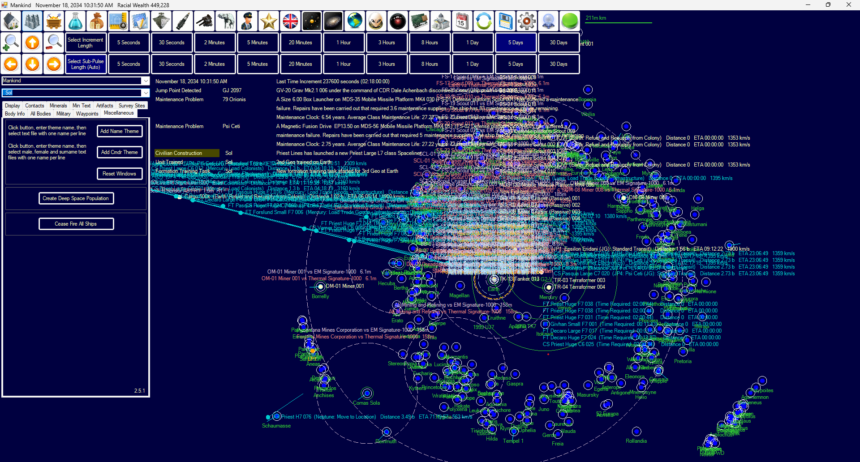Select the 30 Days increment length
The width and height of the screenshot is (860, 462).
click(x=559, y=43)
